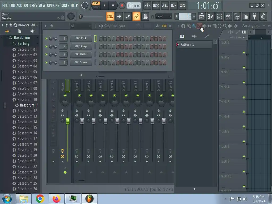Viewport: 272px width, 204px height.
Task: Click the 808 HiHat channel button
Action: tap(81, 54)
